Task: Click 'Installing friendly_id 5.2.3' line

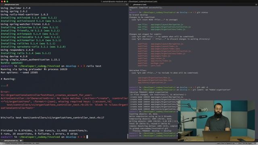Action: [x=30, y=31]
